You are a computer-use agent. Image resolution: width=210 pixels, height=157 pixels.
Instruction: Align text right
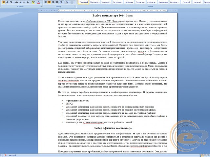(x=53, y=2)
